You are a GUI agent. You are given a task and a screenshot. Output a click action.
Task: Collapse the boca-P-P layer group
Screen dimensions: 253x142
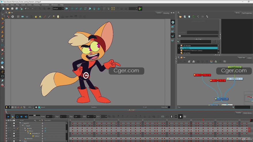[20, 123]
